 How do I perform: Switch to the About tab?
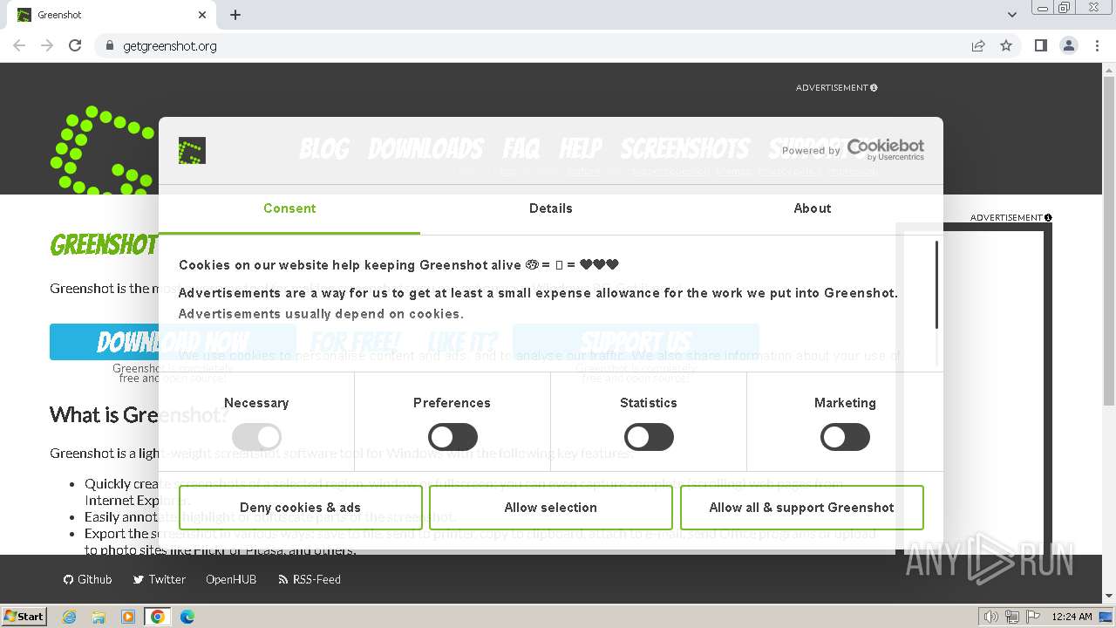[x=813, y=208]
